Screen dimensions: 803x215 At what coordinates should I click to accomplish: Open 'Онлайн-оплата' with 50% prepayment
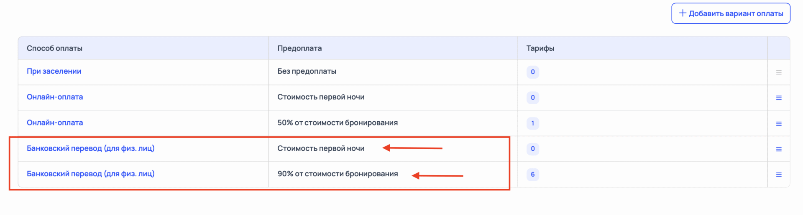(x=55, y=123)
